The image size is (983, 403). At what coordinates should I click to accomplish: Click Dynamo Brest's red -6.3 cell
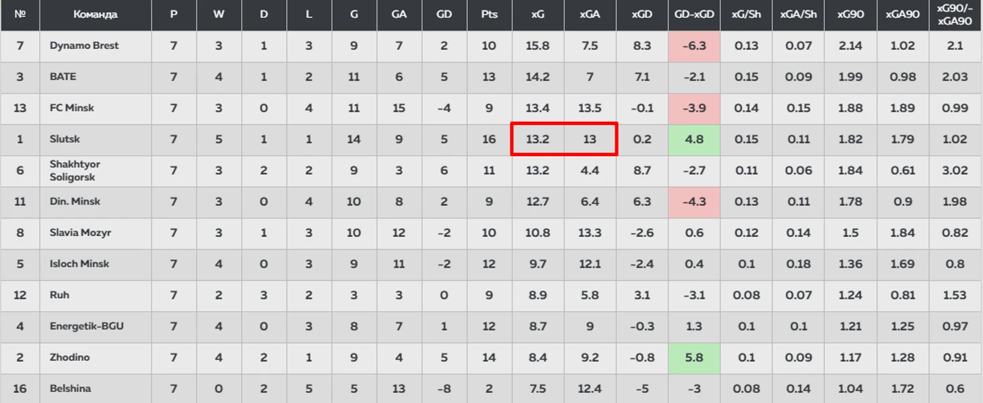(694, 46)
